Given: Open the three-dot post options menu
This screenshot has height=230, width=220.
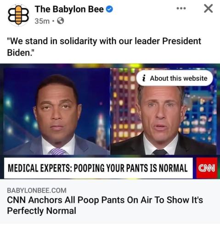Looking at the screenshot, I should 181,8.
